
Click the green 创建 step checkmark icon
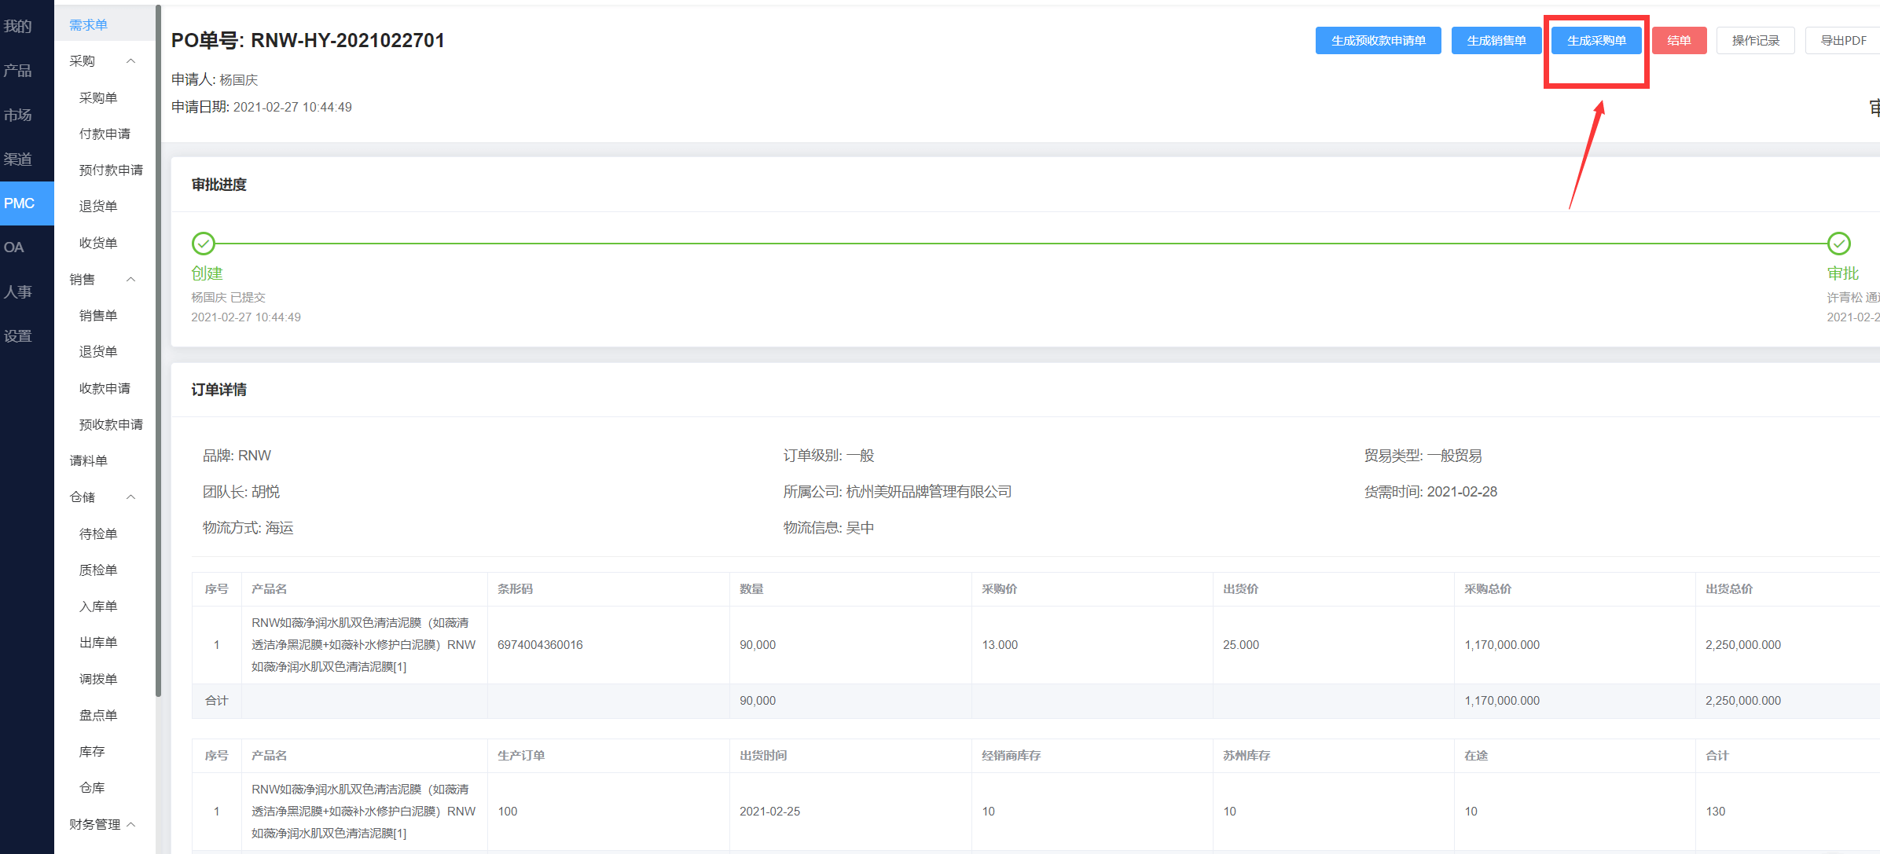point(204,244)
